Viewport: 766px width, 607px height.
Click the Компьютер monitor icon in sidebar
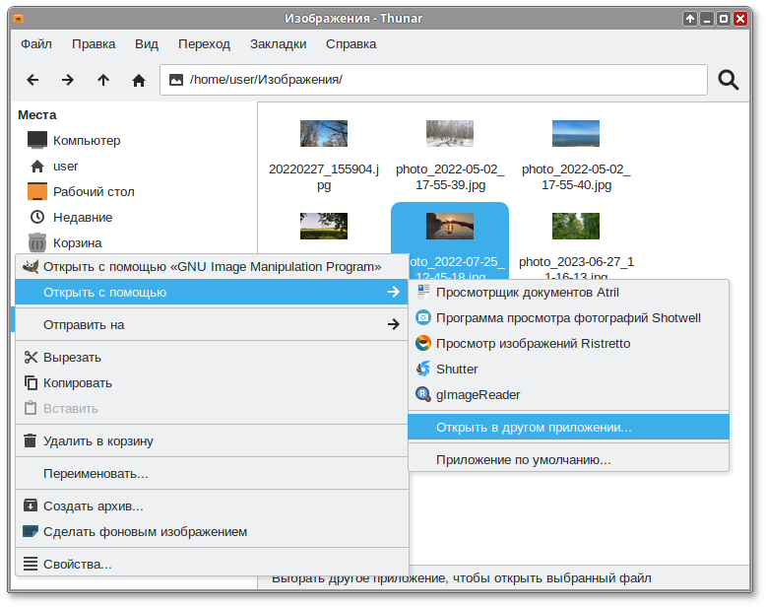coord(37,140)
